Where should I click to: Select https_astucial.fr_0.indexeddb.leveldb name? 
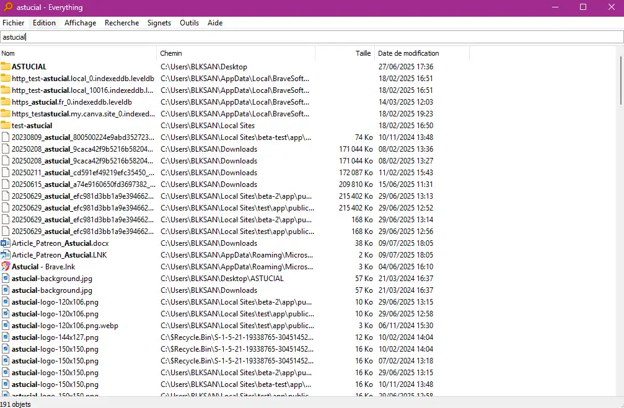coord(72,102)
